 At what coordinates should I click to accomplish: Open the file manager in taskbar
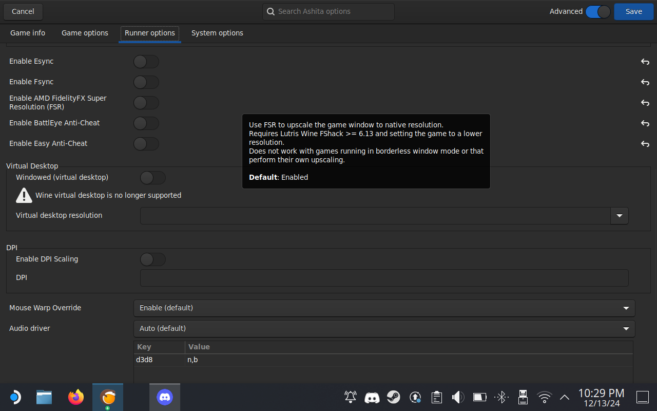tap(44, 397)
